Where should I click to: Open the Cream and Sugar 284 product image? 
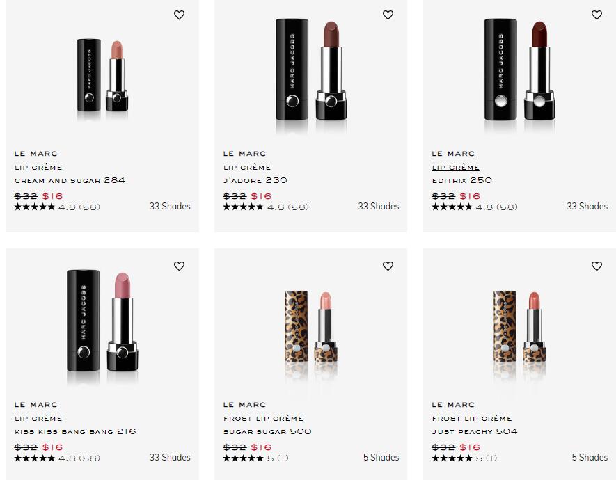click(x=102, y=75)
